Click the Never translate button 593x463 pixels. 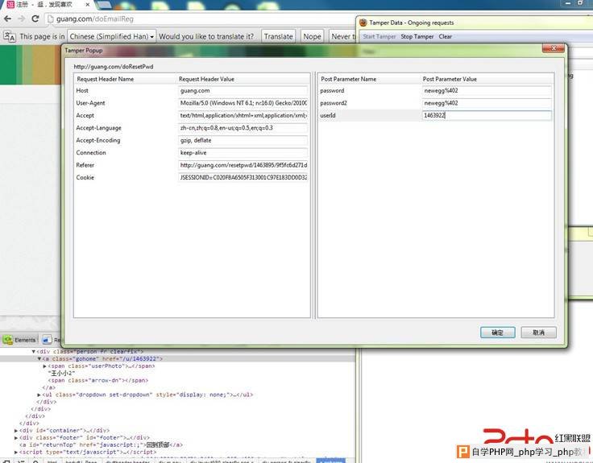click(x=342, y=37)
